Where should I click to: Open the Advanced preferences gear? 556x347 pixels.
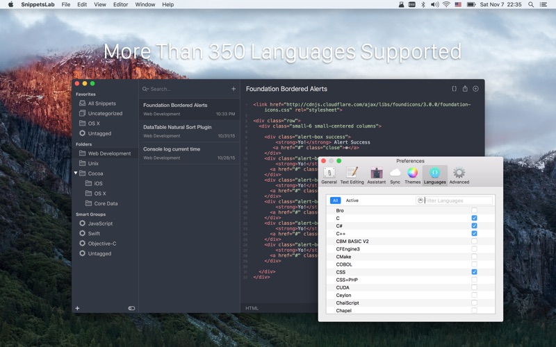coord(459,175)
